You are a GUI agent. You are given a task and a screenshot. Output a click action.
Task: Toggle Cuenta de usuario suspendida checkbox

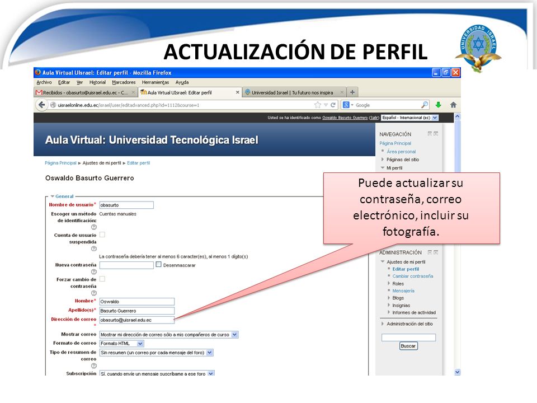102,235
